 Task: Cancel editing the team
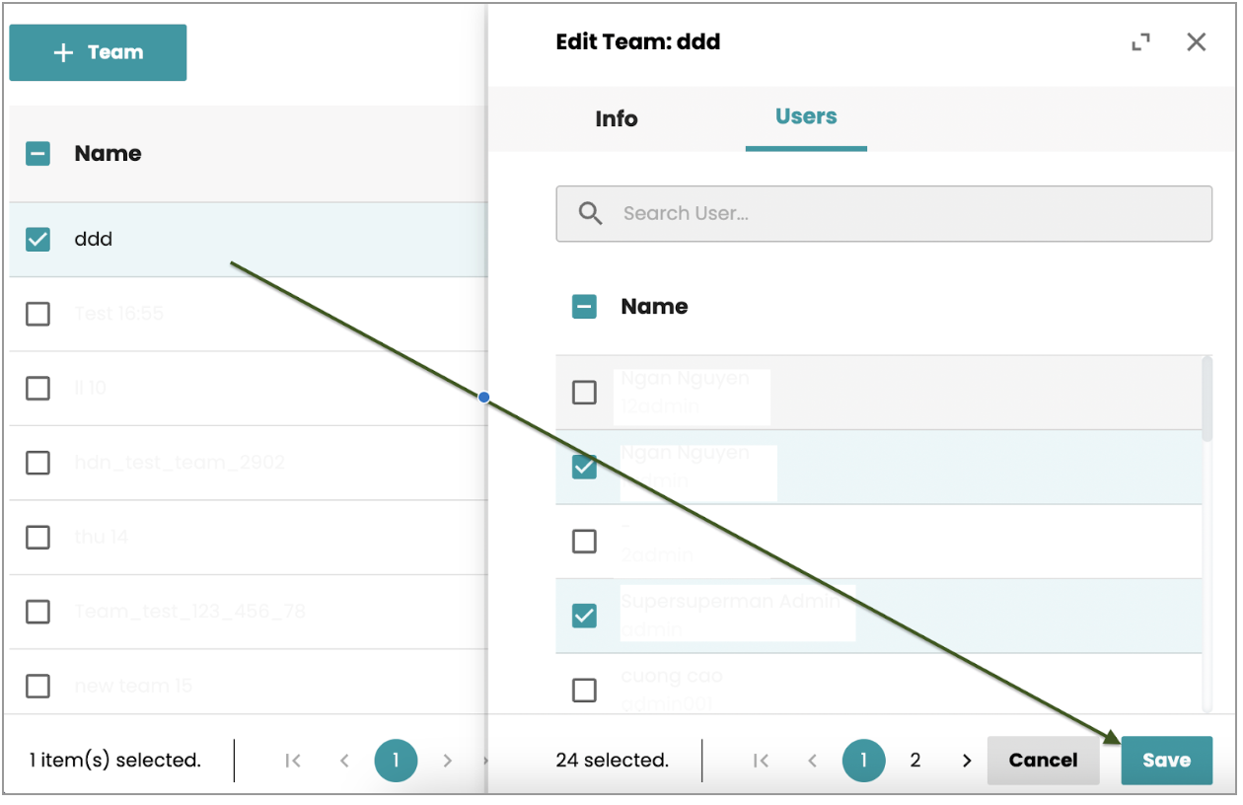click(1043, 761)
